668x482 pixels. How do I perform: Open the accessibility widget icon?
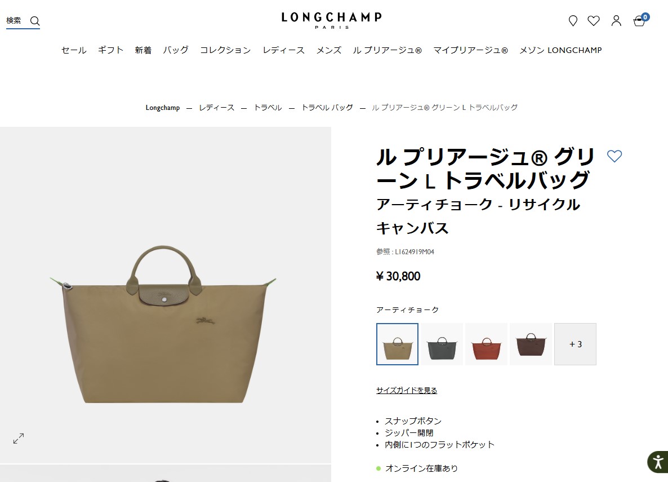(x=658, y=462)
